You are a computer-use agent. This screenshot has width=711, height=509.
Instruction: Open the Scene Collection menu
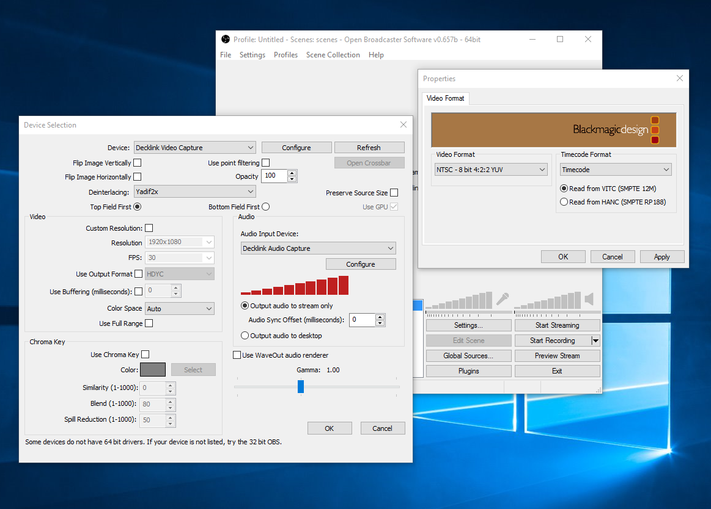(x=333, y=55)
